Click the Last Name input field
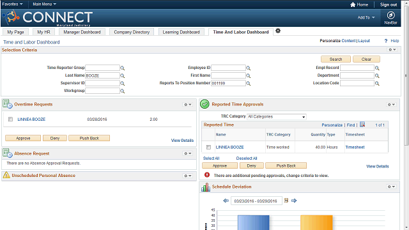 pyautogui.click(x=102, y=75)
